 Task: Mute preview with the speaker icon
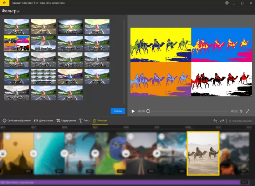(x=241, y=111)
